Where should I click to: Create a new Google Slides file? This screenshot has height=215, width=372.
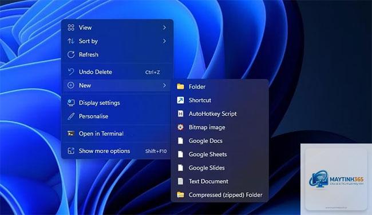(220, 168)
